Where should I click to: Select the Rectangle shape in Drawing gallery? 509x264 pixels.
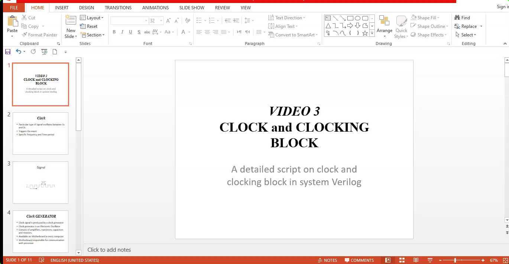pos(350,17)
